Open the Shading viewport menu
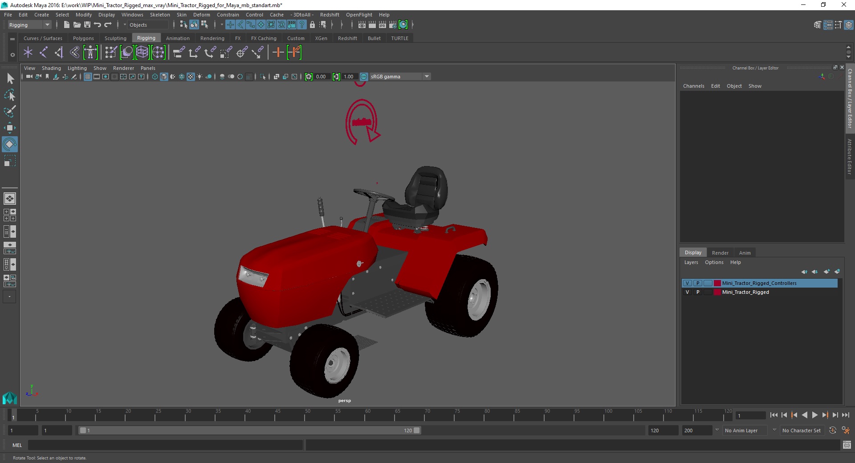This screenshot has width=855, height=463. [x=51, y=68]
